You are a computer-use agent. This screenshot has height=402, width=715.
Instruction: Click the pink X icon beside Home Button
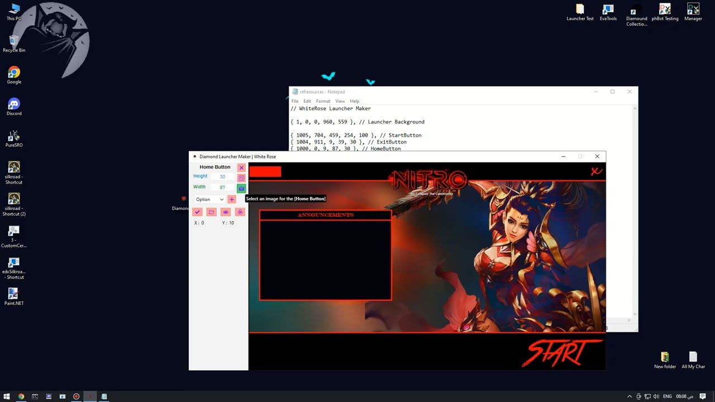point(241,167)
